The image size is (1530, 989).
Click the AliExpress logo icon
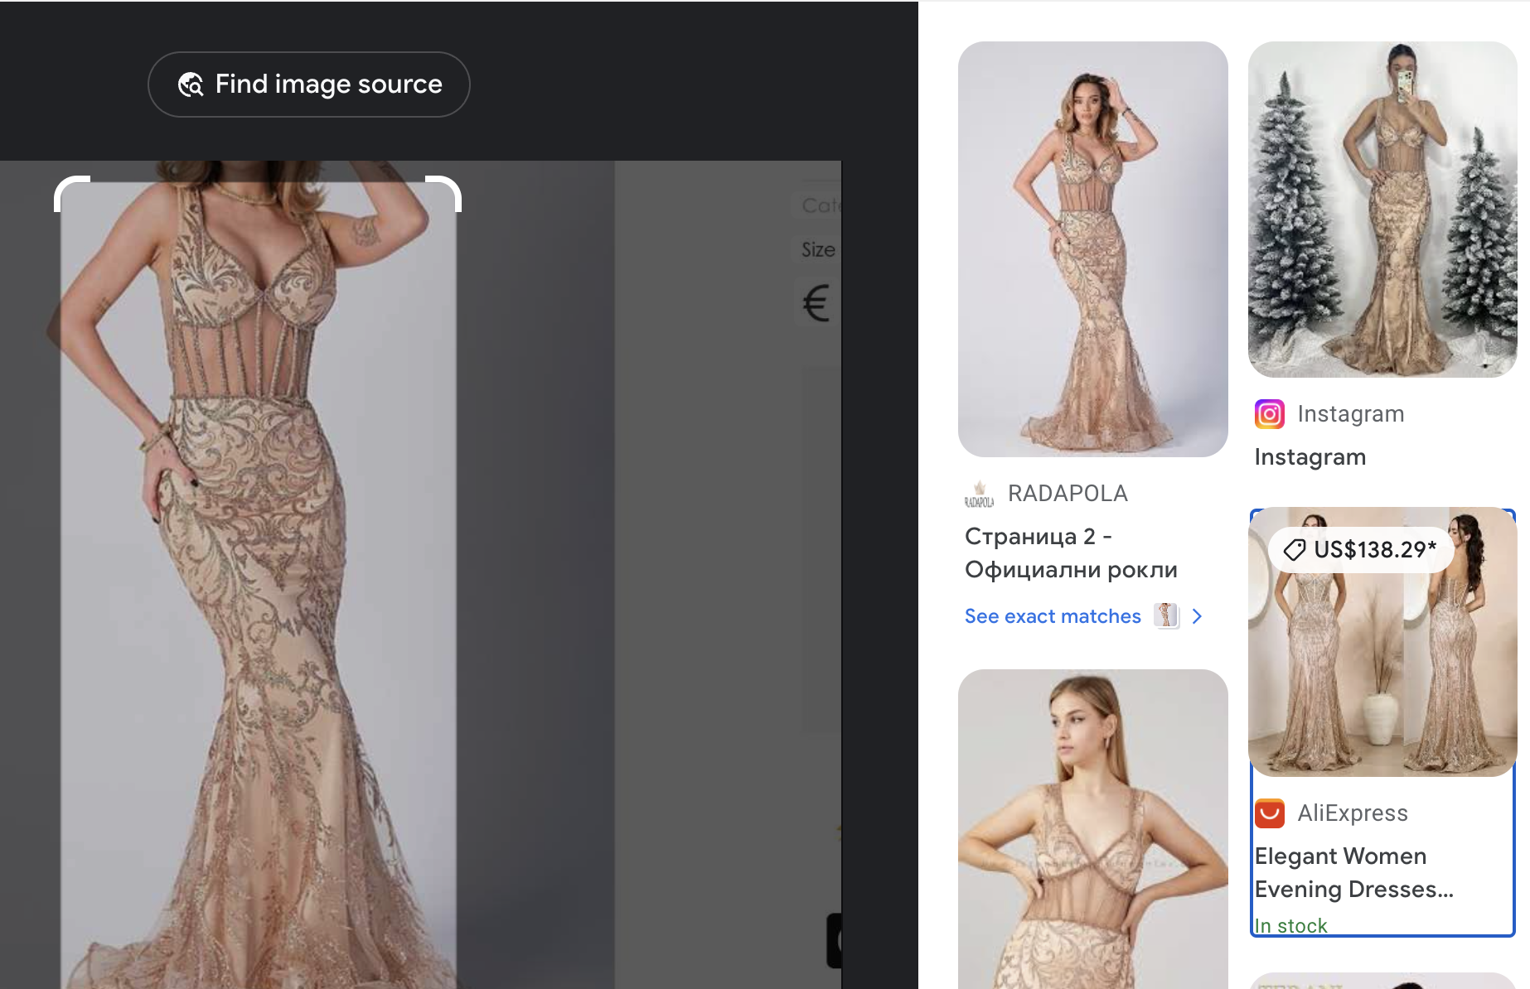(x=1269, y=813)
